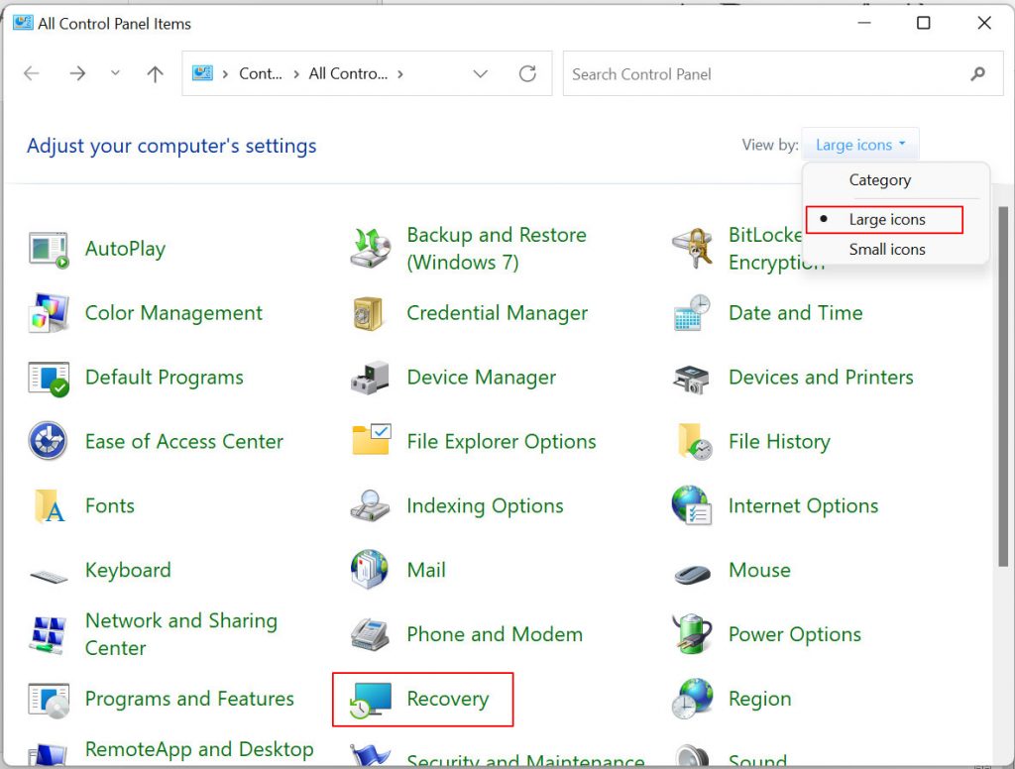
Task: Click the search magnifier icon
Action: tap(978, 73)
